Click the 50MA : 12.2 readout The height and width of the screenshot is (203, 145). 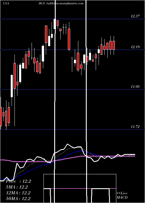coord(18,198)
